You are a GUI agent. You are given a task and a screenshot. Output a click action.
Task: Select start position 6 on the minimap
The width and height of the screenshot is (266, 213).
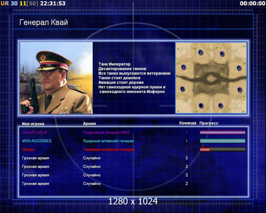click(x=200, y=52)
